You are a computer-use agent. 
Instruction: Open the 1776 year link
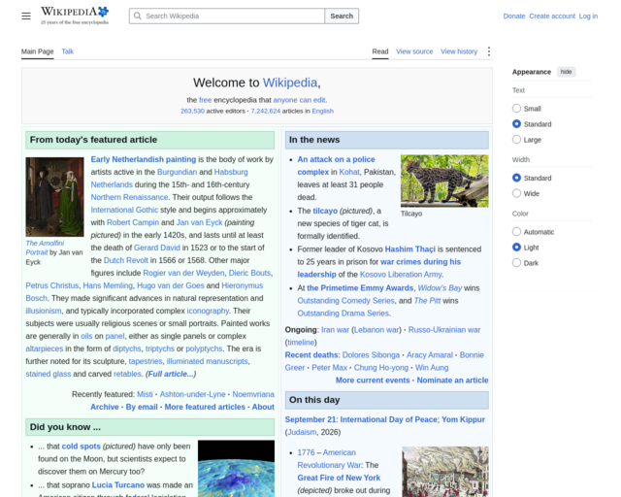pyautogui.click(x=306, y=452)
